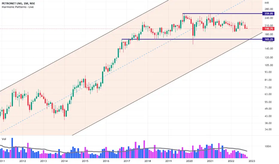
Task: Click the 2020 year label on time axis
Action: pyautogui.click(x=189, y=161)
